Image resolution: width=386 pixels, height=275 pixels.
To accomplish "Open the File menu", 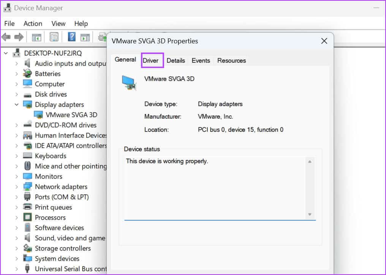I will (x=9, y=24).
